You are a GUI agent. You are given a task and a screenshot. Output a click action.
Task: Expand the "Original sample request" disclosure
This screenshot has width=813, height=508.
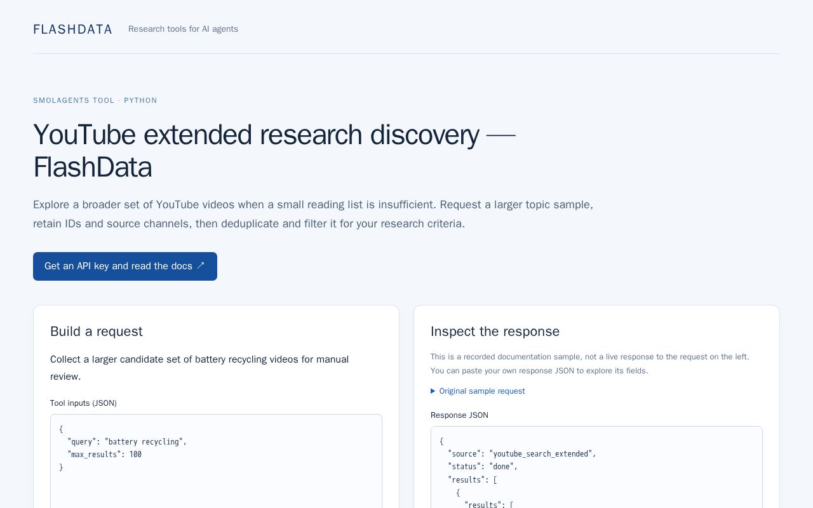[x=478, y=391]
